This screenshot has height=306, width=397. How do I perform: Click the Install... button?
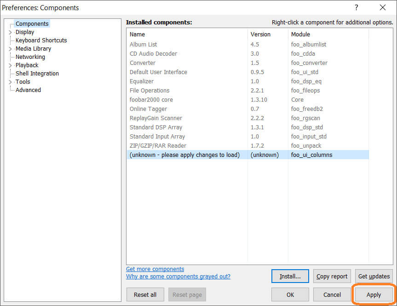[x=290, y=276]
